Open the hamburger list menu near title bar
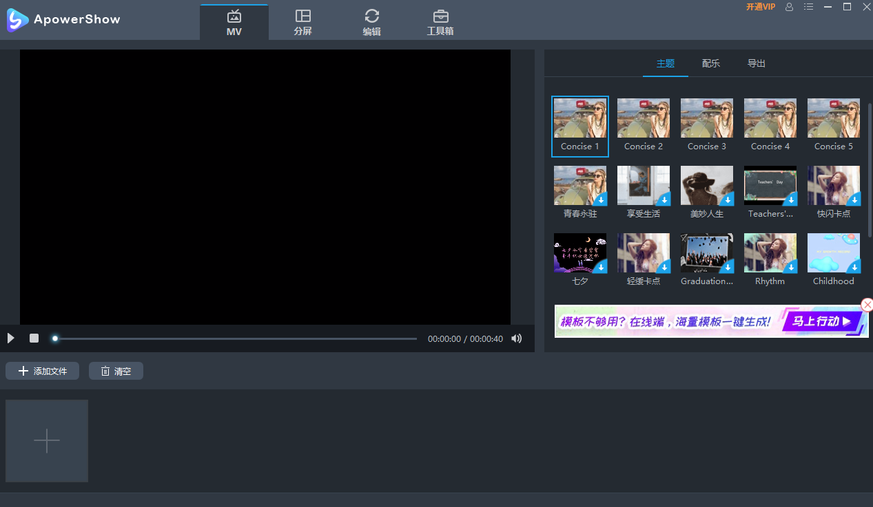Image resolution: width=873 pixels, height=507 pixels. click(x=808, y=7)
